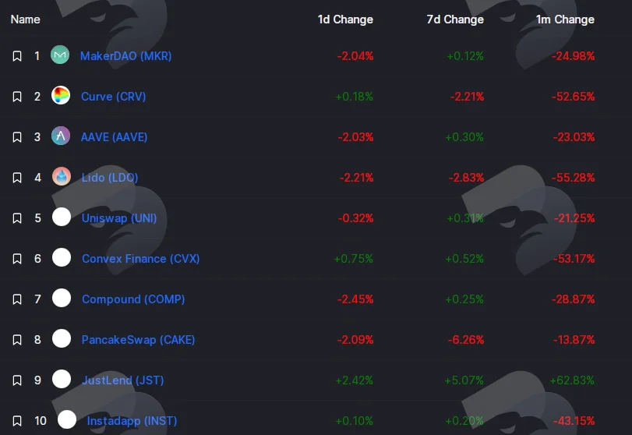Click the bookmark icon beside Lido
Image resolution: width=632 pixels, height=435 pixels.
[x=17, y=178]
